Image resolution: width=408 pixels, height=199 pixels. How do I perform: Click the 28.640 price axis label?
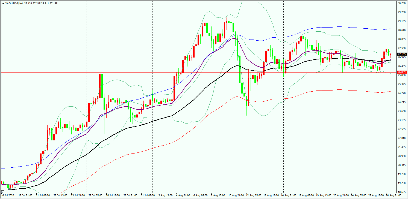point(401,30)
